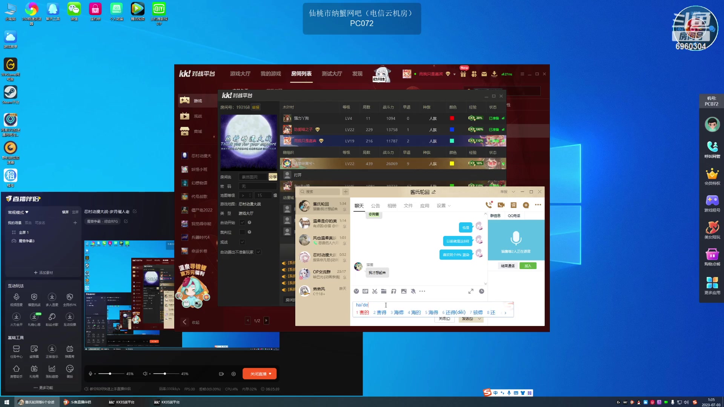Click the music share icon in chat toolbar
Viewport: 724px width, 407px height.
pyautogui.click(x=393, y=291)
